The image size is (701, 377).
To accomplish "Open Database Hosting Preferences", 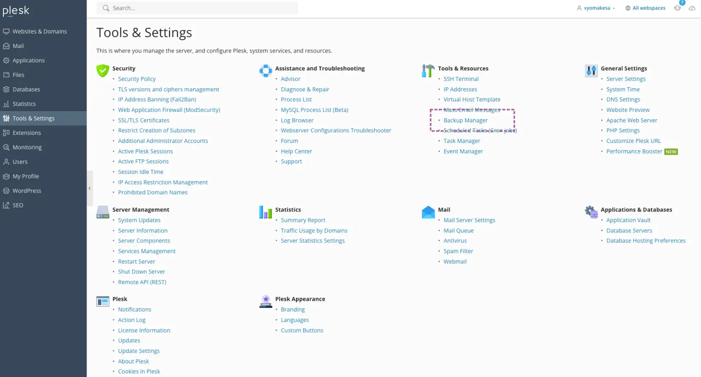I will click(646, 241).
